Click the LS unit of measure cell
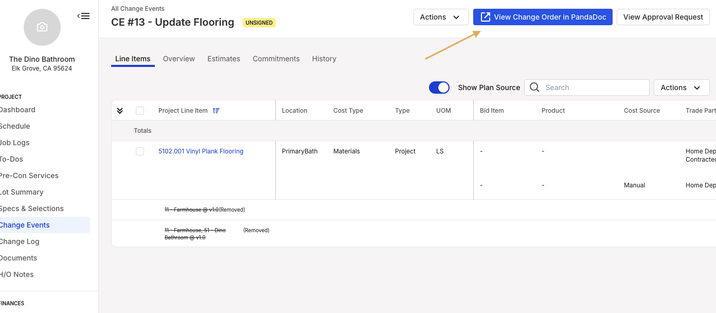The width and height of the screenshot is (716, 313). point(440,151)
